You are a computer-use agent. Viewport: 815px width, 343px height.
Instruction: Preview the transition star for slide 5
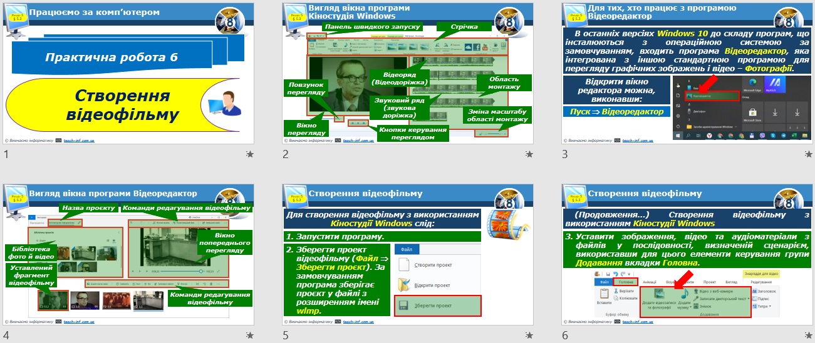(529, 336)
